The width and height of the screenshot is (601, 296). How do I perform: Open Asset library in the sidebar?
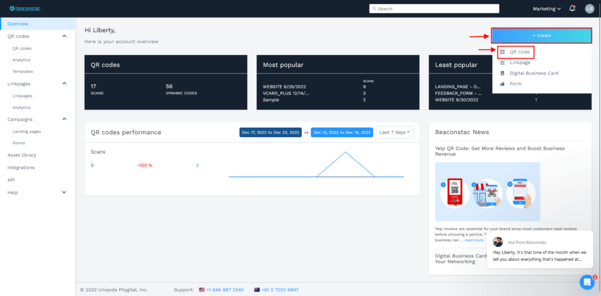pos(22,155)
